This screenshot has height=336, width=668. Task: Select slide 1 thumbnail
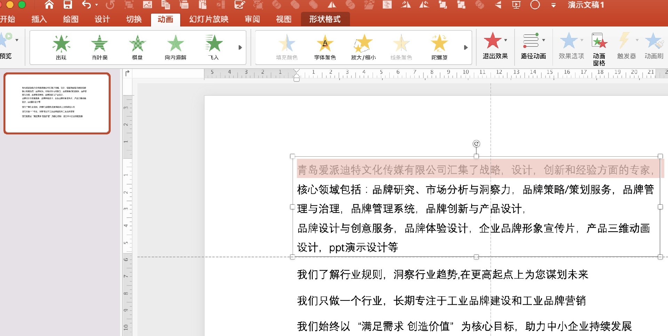[x=57, y=103]
